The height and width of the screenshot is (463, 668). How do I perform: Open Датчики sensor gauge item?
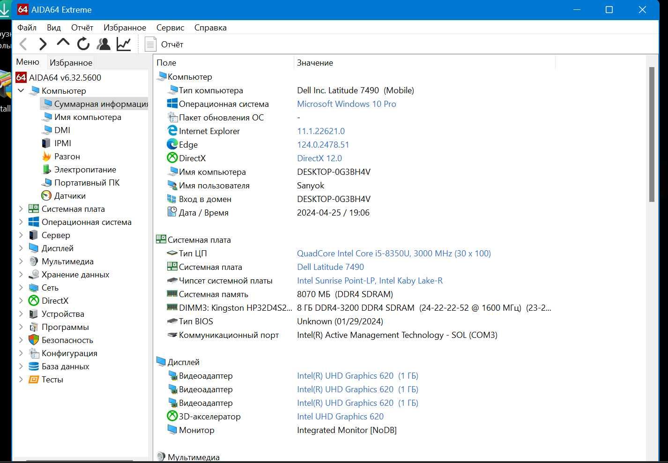(46, 195)
